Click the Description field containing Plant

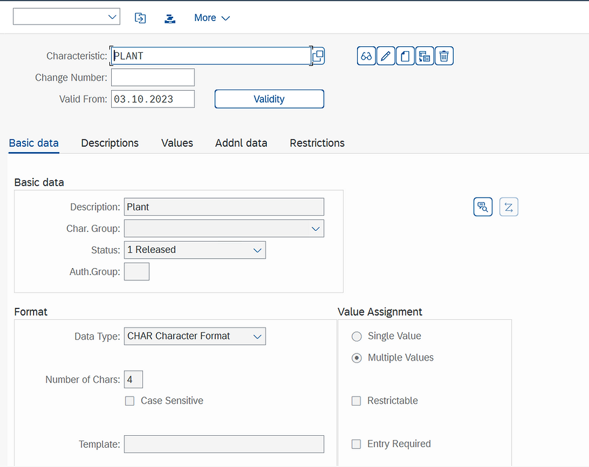click(x=224, y=207)
